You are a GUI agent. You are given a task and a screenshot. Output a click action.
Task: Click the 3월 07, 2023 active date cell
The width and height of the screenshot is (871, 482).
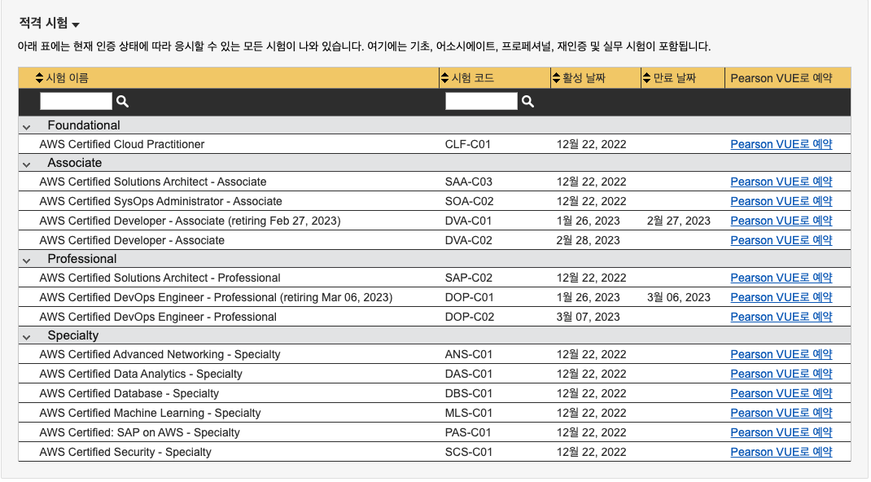588,317
